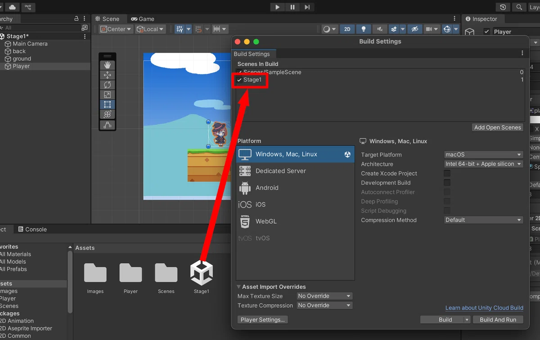The height and width of the screenshot is (340, 540).
Task: Switch to the Scene tab
Action: click(x=107, y=19)
